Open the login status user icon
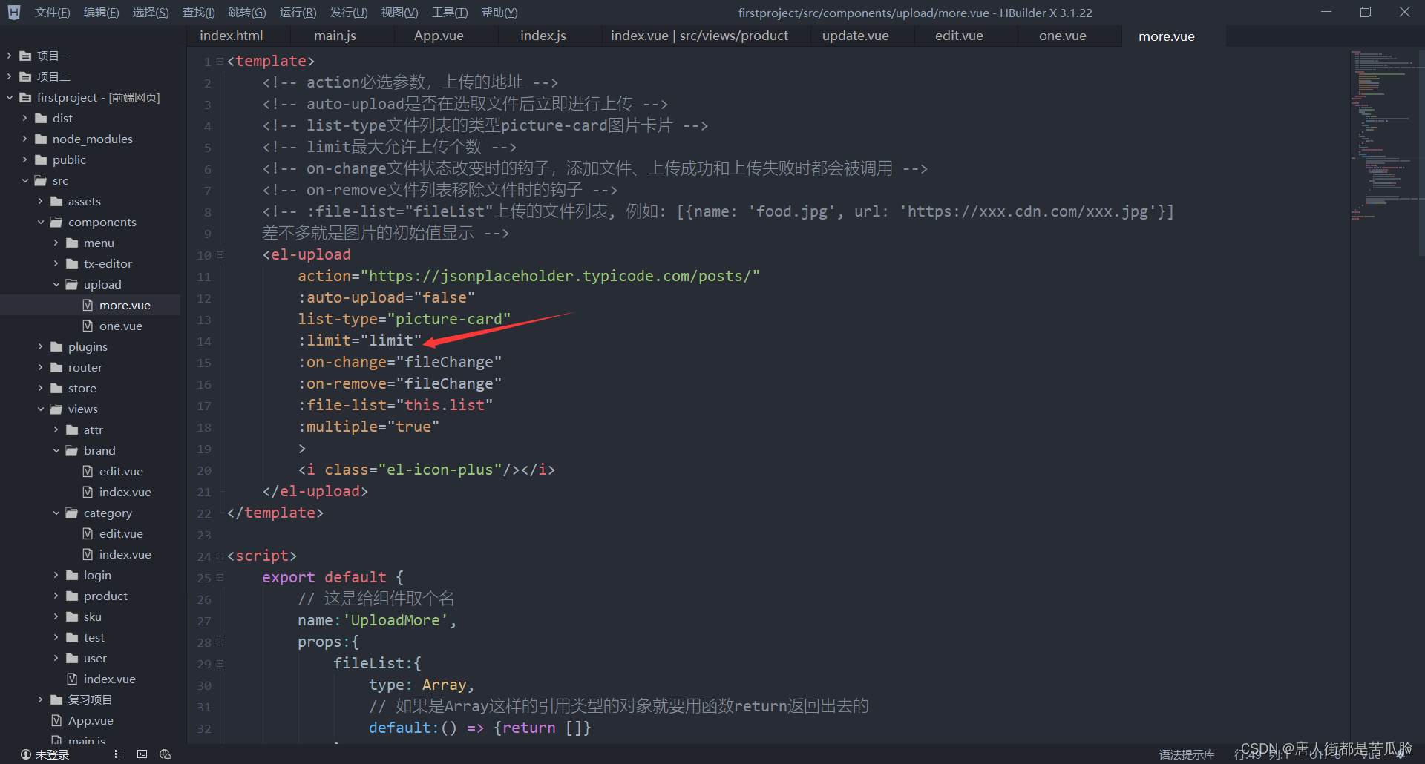Image resolution: width=1425 pixels, height=764 pixels. point(26,754)
